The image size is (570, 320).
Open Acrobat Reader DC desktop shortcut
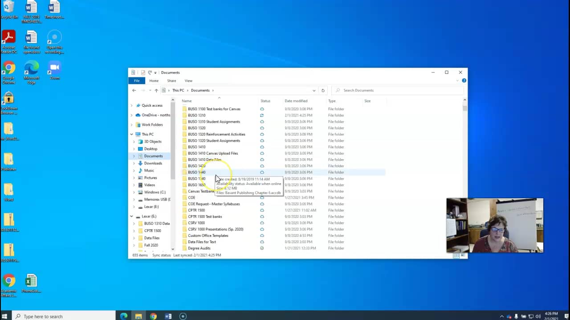(x=8, y=42)
